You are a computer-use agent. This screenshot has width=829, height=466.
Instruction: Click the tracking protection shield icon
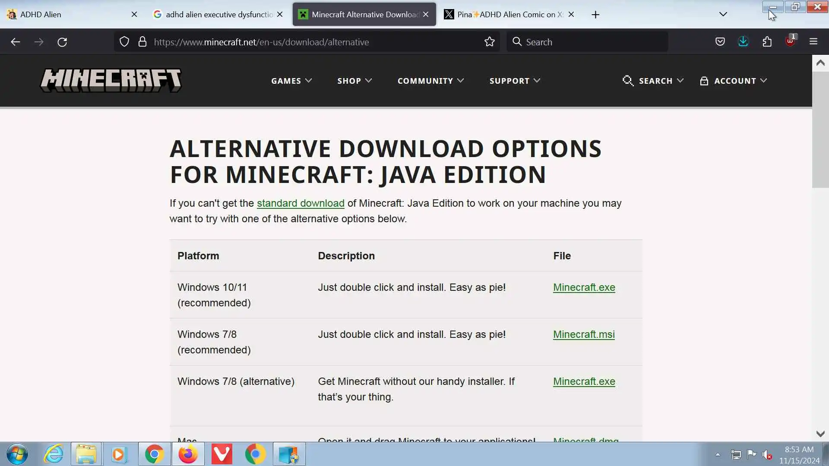point(124,42)
